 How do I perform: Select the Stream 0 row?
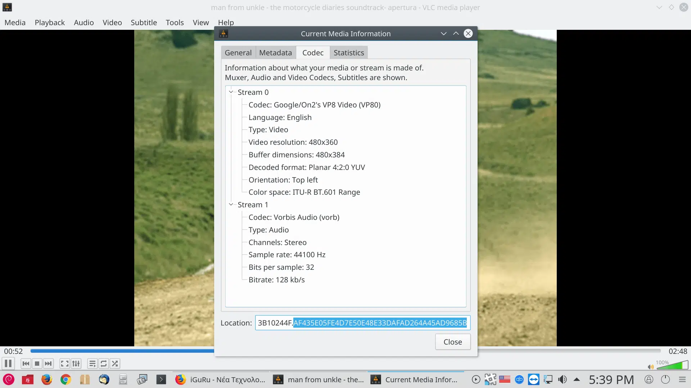click(x=253, y=92)
